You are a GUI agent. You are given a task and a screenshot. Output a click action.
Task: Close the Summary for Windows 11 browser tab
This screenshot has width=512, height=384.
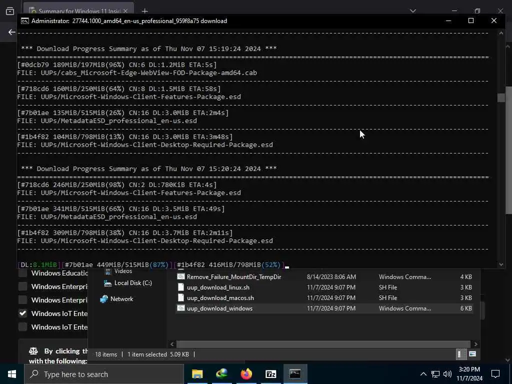(x=125, y=11)
